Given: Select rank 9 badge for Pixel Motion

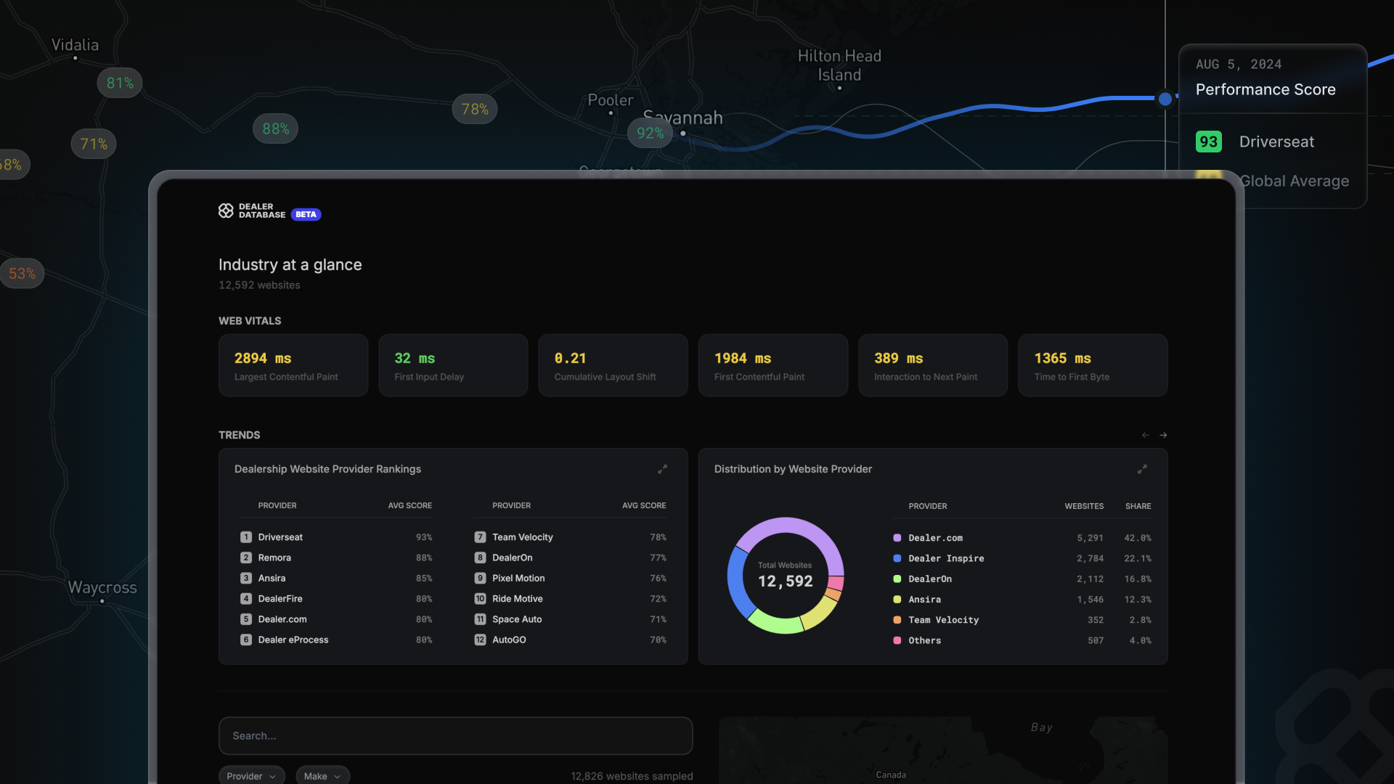Looking at the screenshot, I should [480, 579].
